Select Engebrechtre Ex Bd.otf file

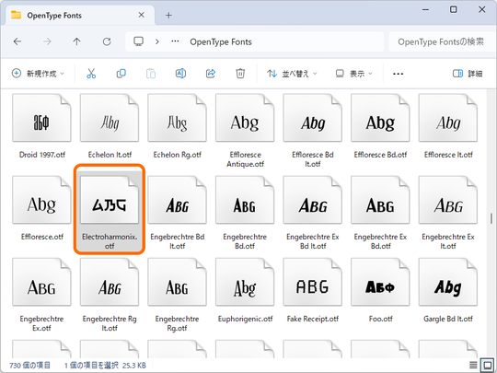point(380,213)
